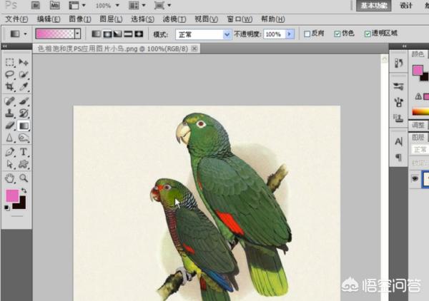Open the gradient picker dropdown arrow
The width and height of the screenshot is (429, 301).
point(78,34)
